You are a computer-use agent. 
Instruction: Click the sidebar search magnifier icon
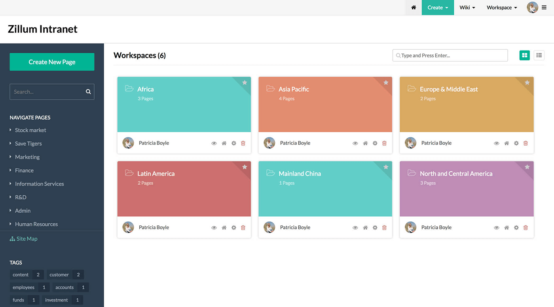88,92
